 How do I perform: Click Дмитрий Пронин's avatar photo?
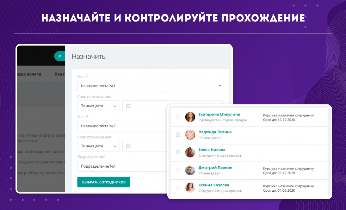coord(190,170)
